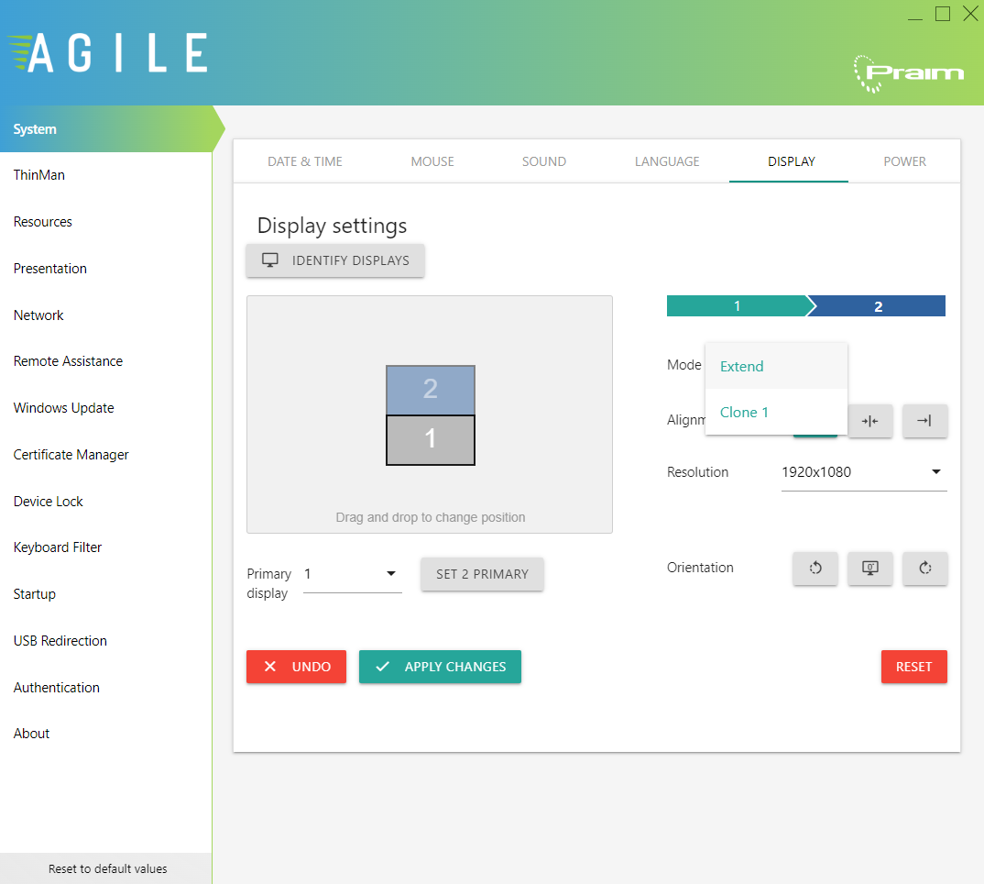The height and width of the screenshot is (884, 984).
Task: Undo display changes
Action: pyautogui.click(x=296, y=667)
